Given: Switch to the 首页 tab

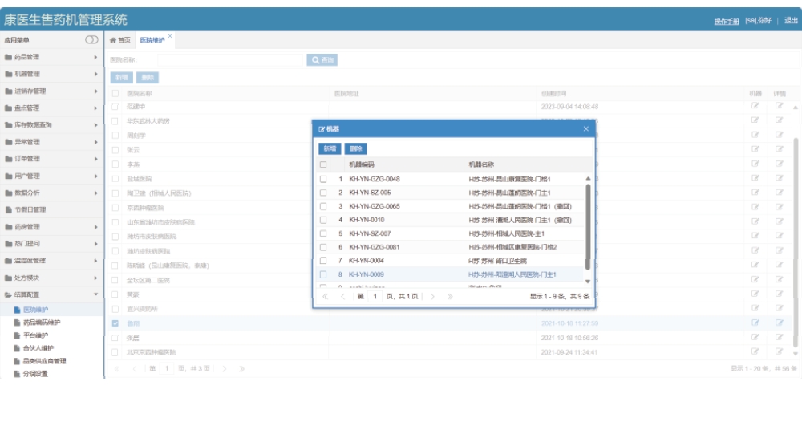Looking at the screenshot, I should pos(120,40).
